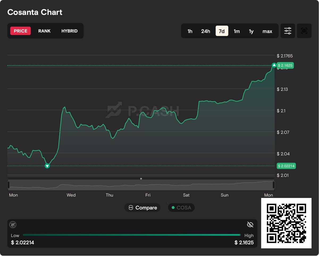Screen dimensions: 319x256
Task: Click the $ 2.01 axis value
Action: (x=283, y=175)
